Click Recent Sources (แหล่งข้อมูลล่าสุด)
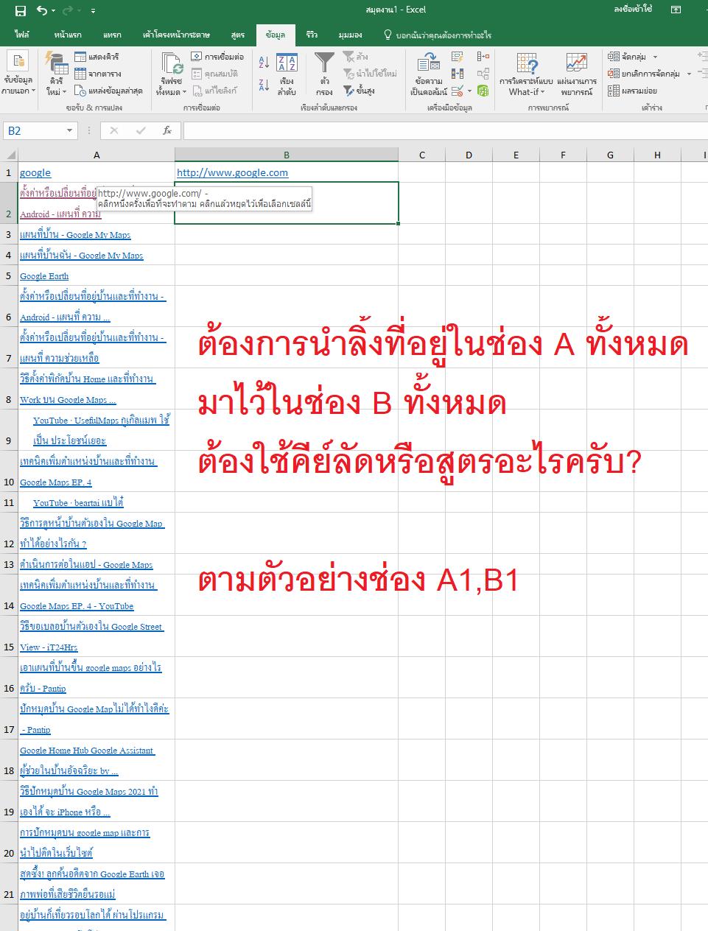 click(108, 91)
